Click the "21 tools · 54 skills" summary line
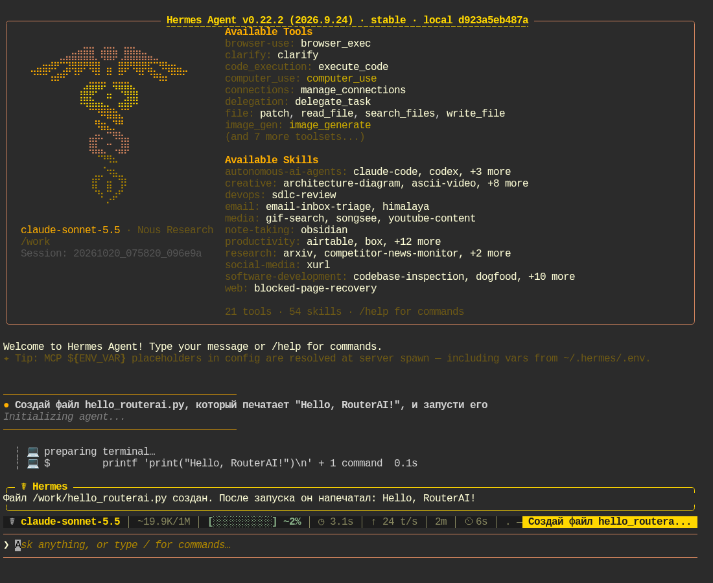The width and height of the screenshot is (713, 583). (283, 312)
